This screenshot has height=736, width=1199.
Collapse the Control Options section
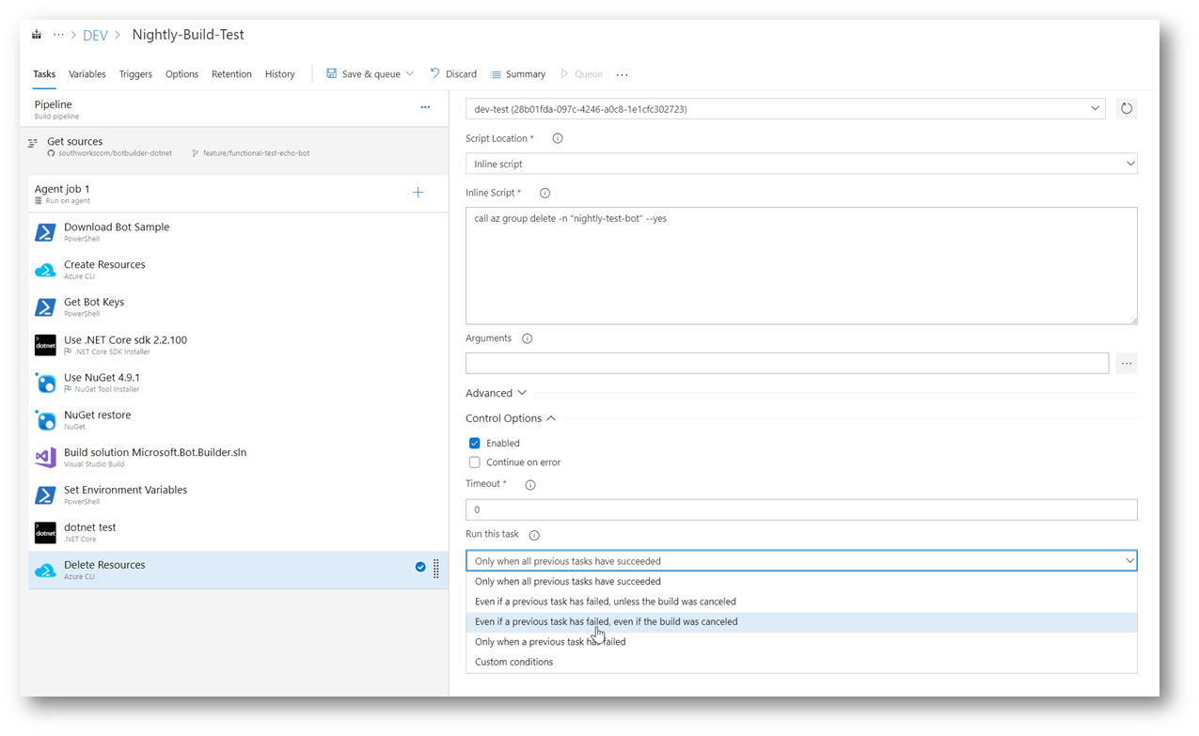511,418
